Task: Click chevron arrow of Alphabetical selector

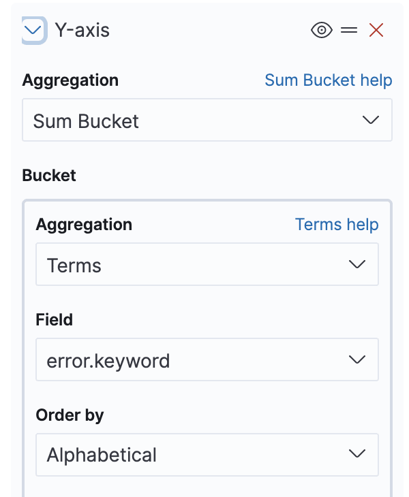Action: [357, 453]
